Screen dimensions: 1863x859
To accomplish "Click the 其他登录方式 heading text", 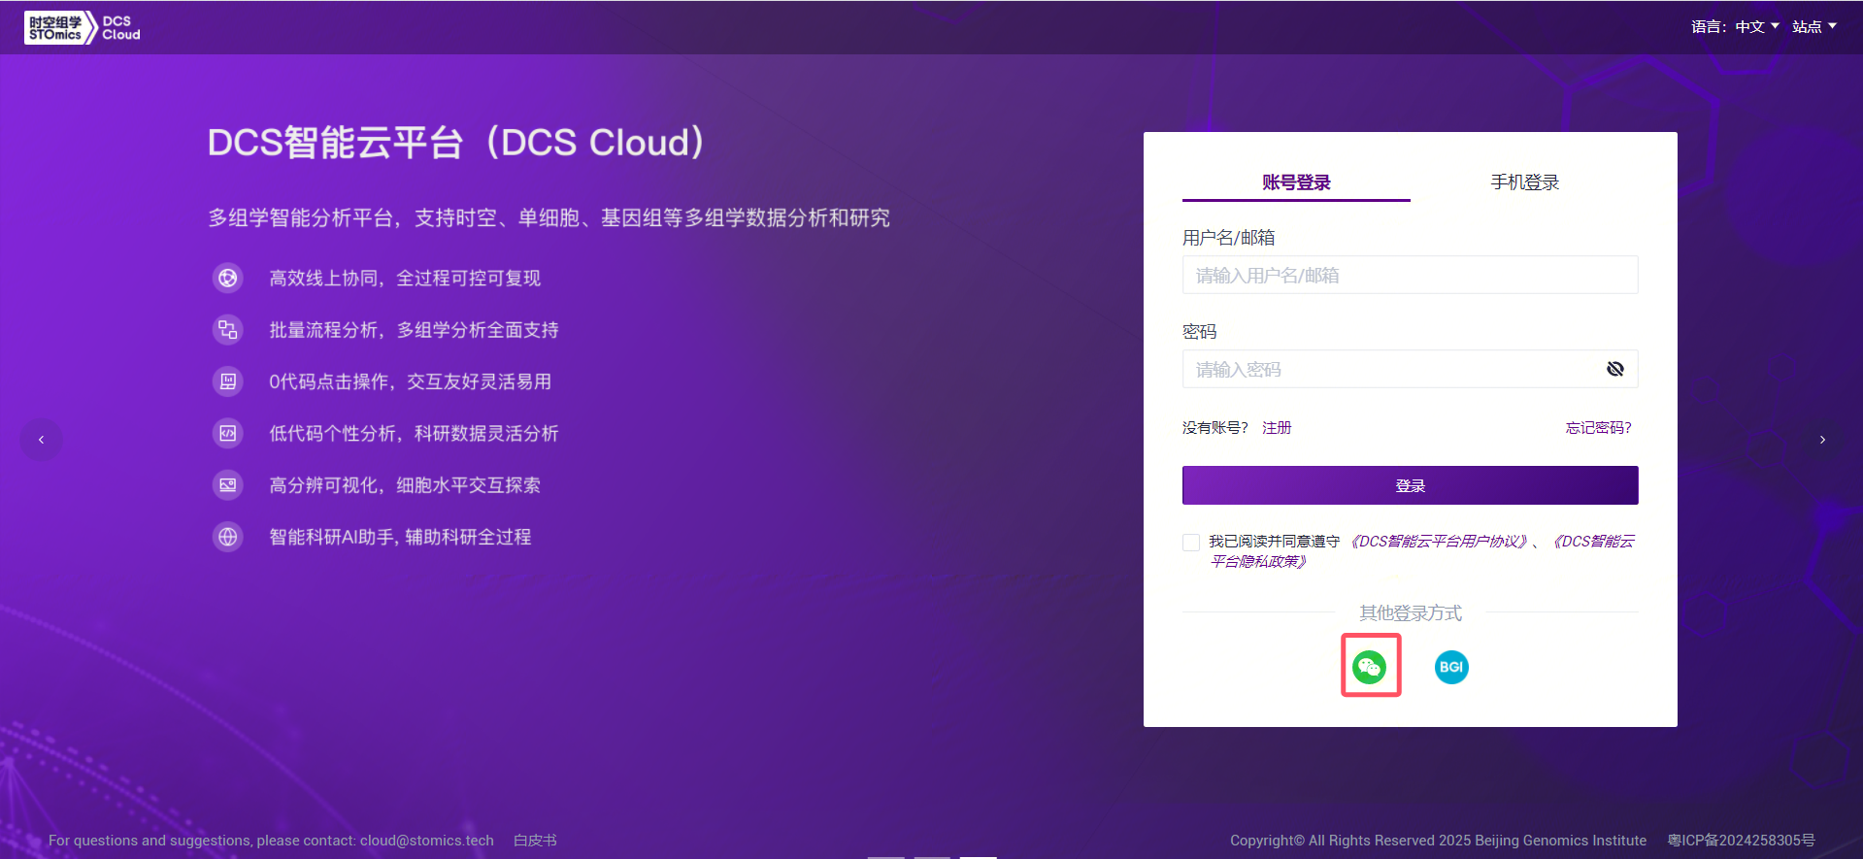I will [1411, 612].
